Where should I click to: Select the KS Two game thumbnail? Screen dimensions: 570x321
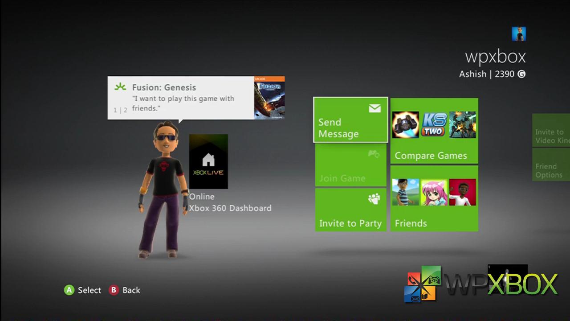pos(434,125)
